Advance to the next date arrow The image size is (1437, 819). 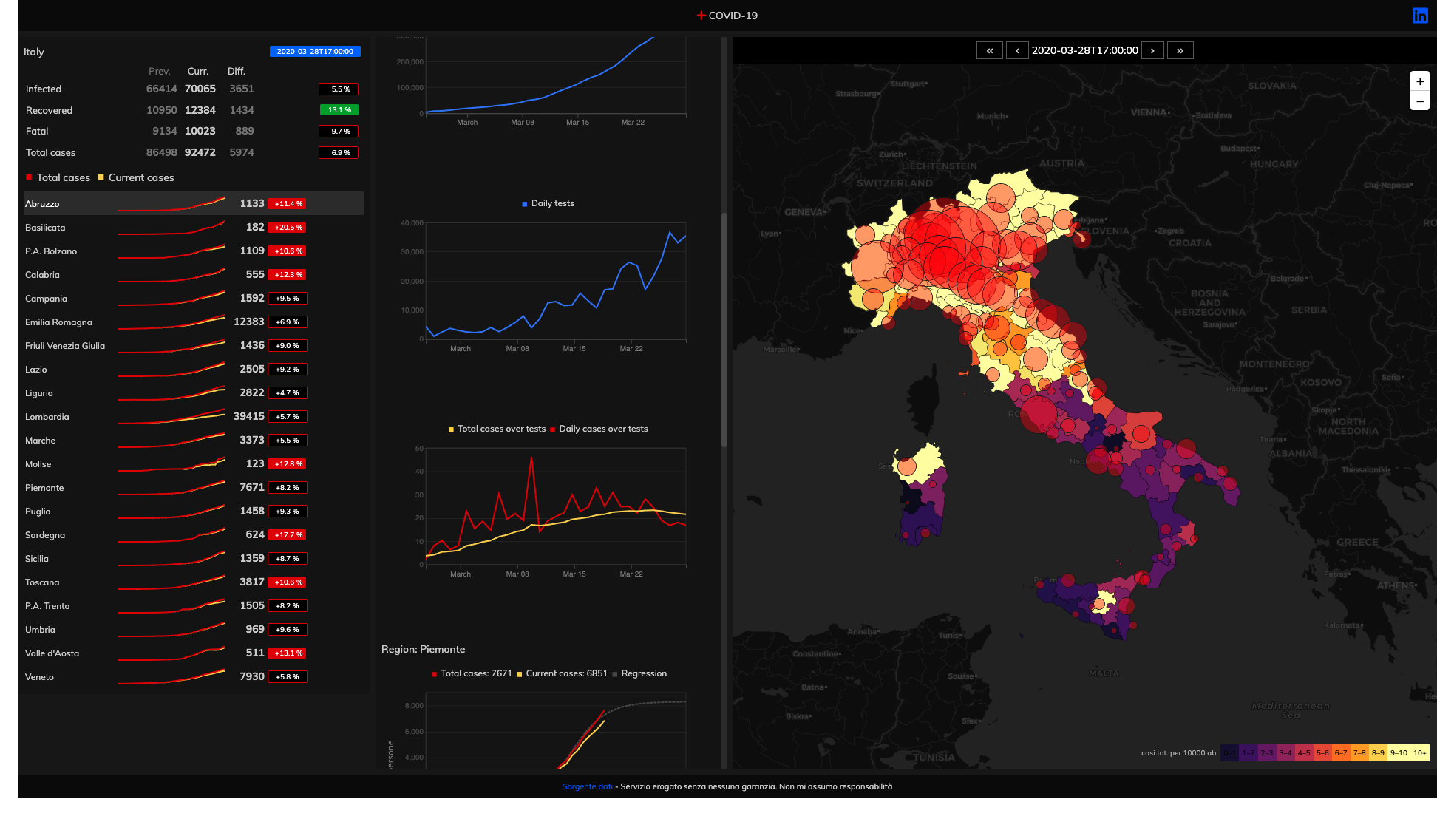pyautogui.click(x=1152, y=50)
